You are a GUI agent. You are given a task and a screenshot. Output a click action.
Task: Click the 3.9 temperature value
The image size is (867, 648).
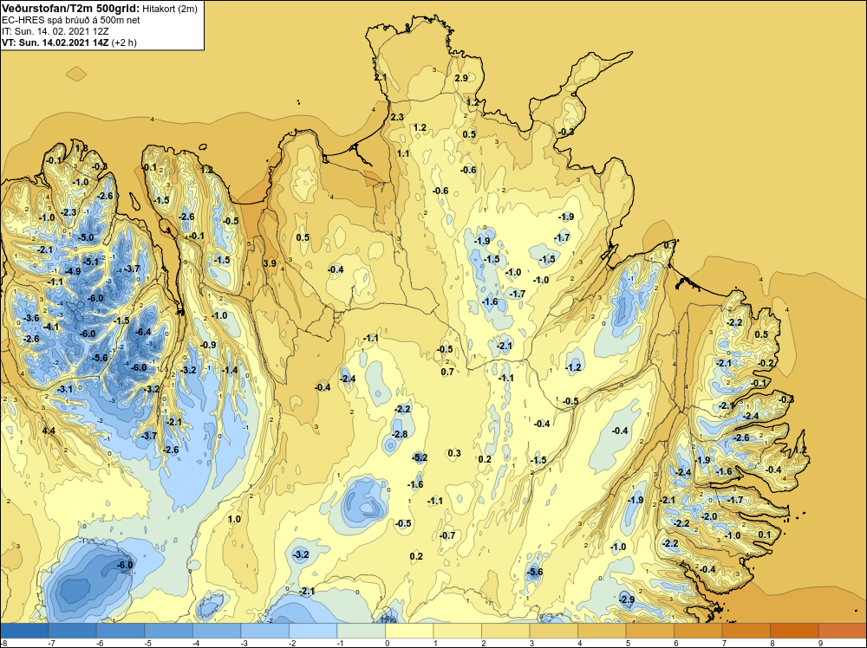pos(270,263)
